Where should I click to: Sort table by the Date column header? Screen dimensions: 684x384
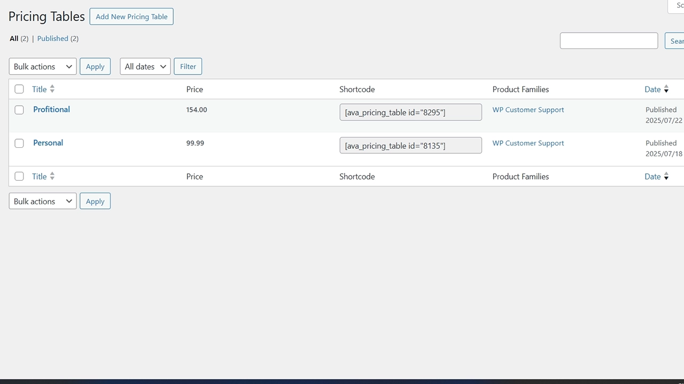[x=653, y=89]
